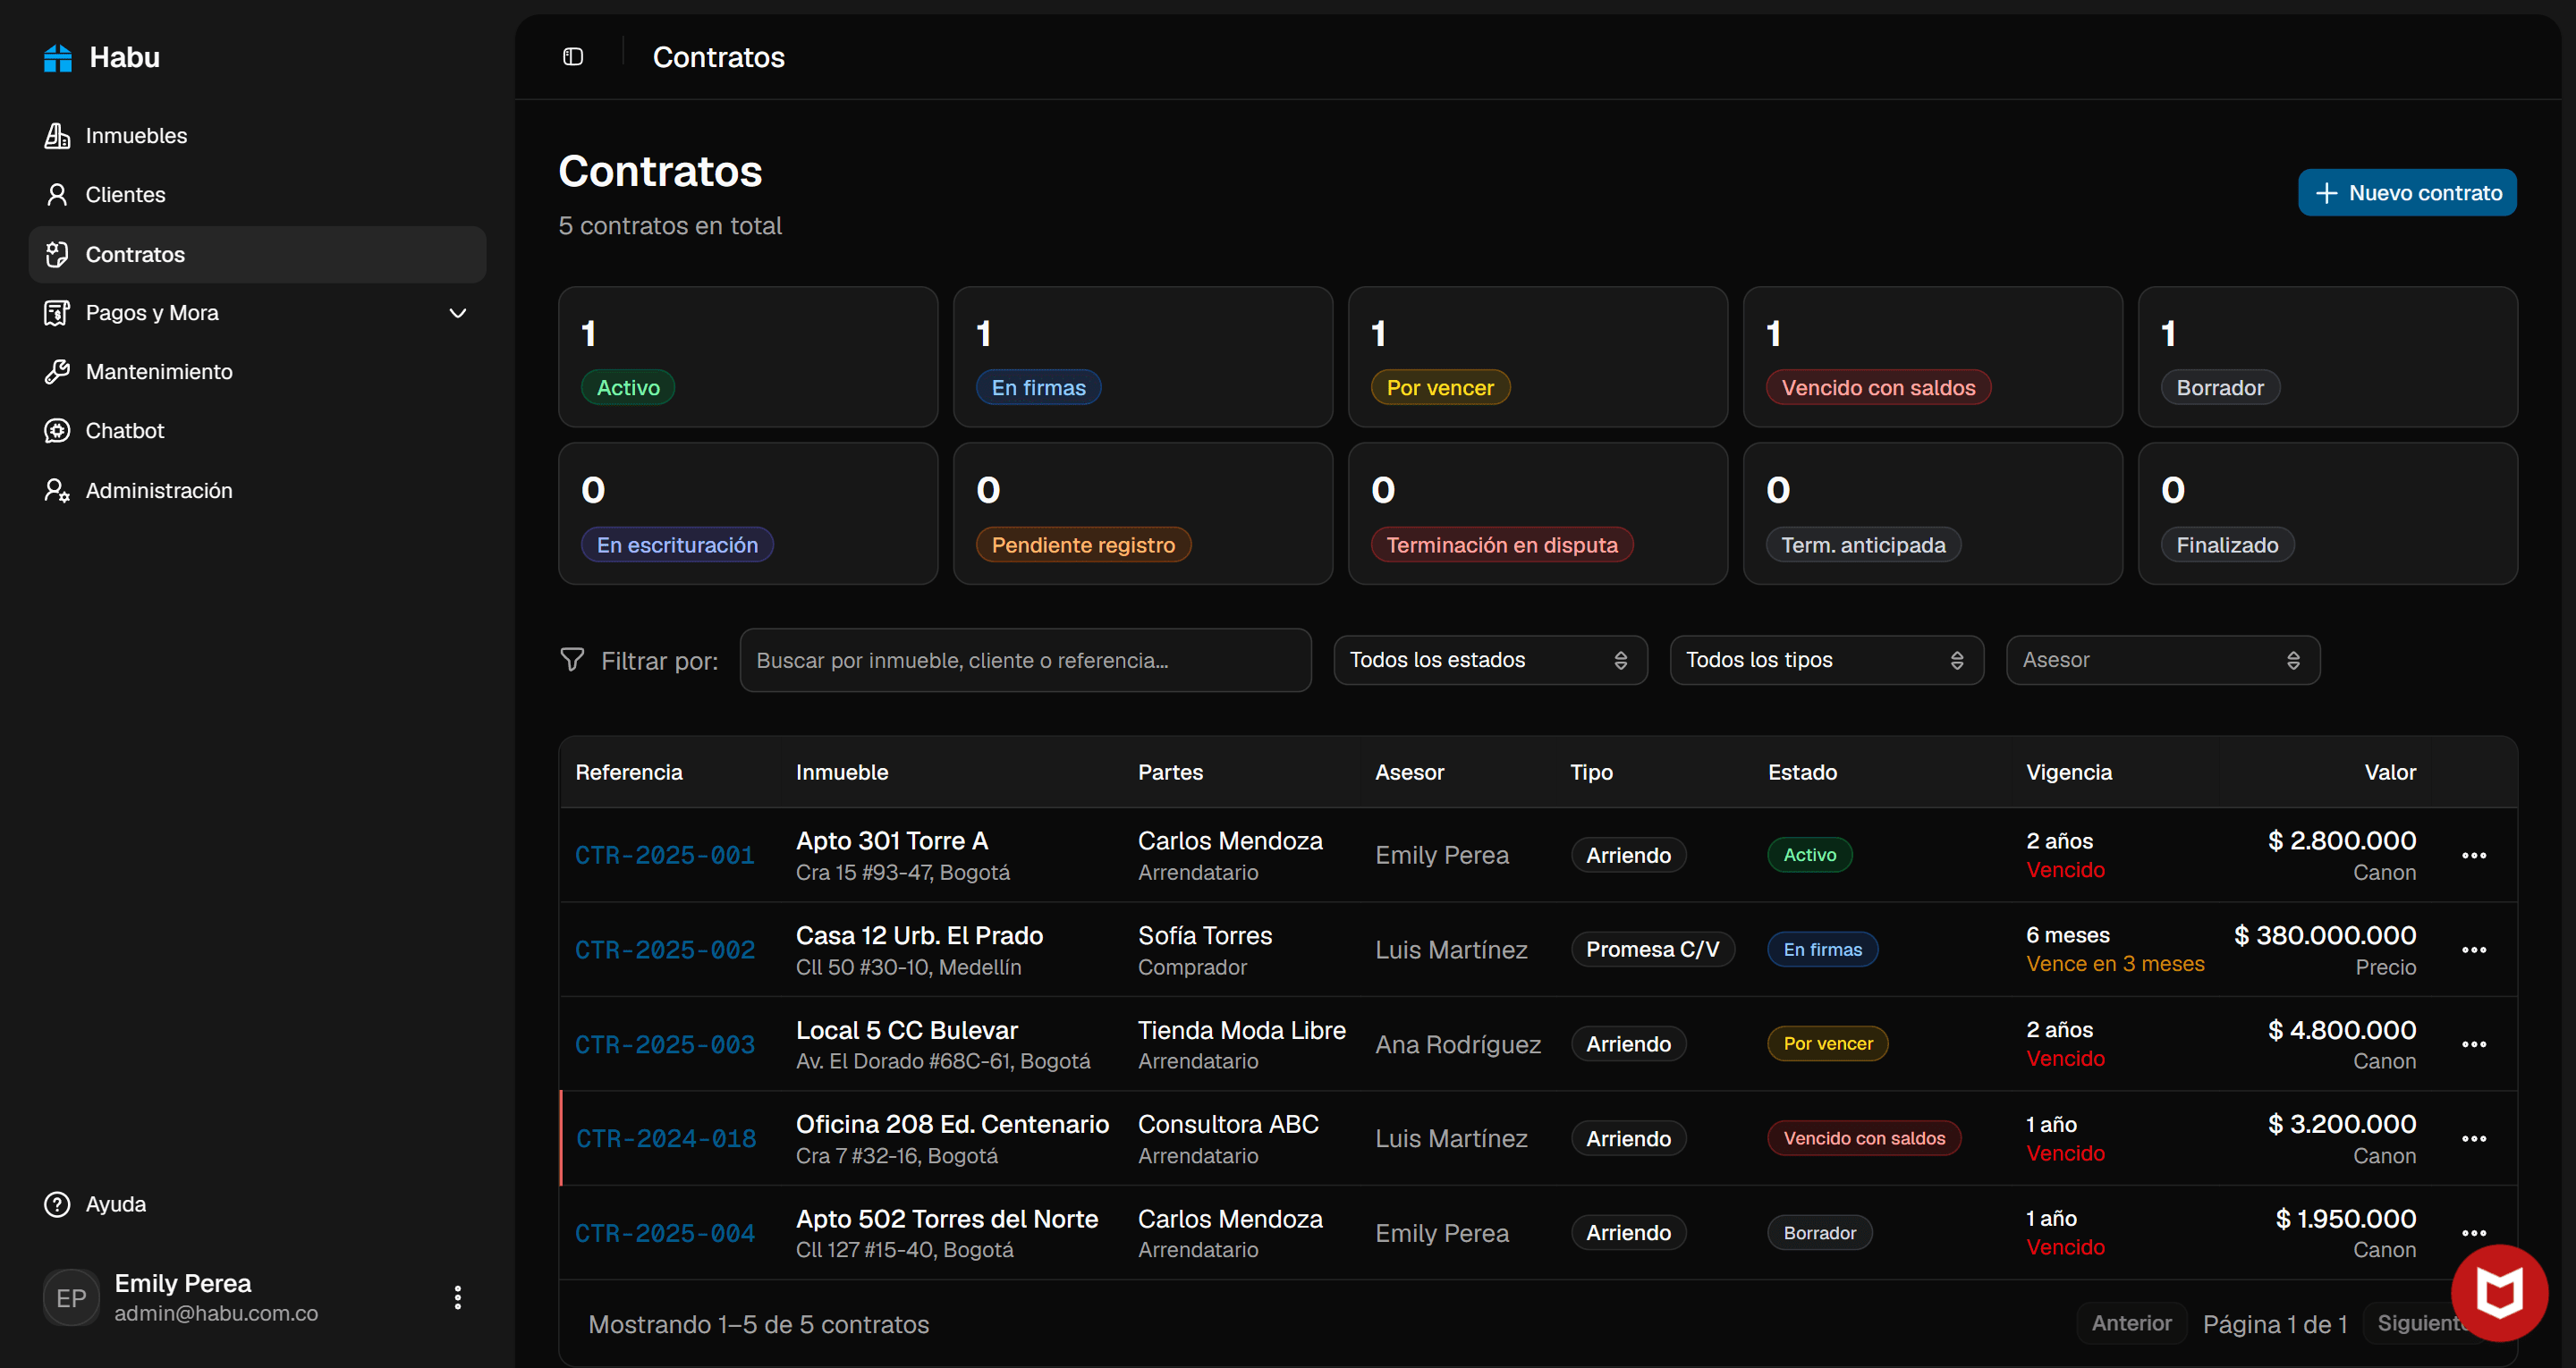Click the Mantenimiento wrench icon
The width and height of the screenshot is (2576, 1368).
pyautogui.click(x=57, y=372)
